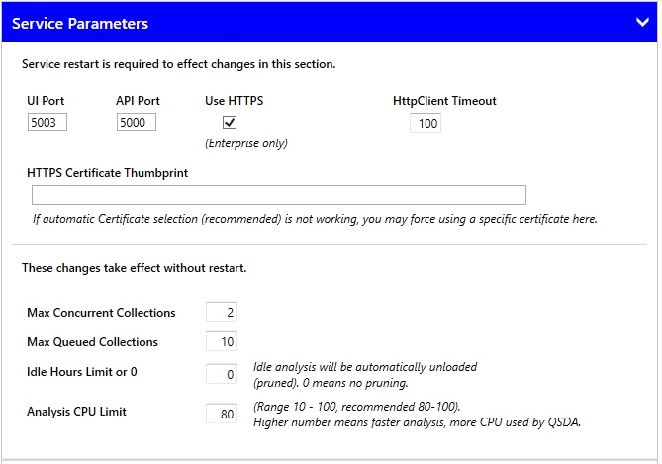Viewport: 662px width, 464px height.
Task: Click the Enterprise only note
Action: [x=245, y=143]
